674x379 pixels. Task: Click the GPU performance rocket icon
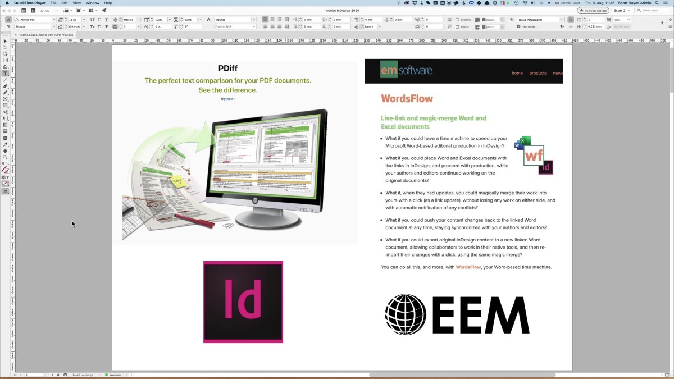104,10
